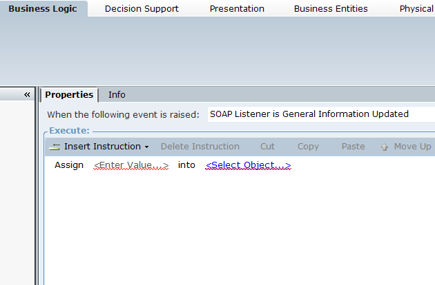
Task: Click the Enter Value placeholder link
Action: [x=131, y=165]
